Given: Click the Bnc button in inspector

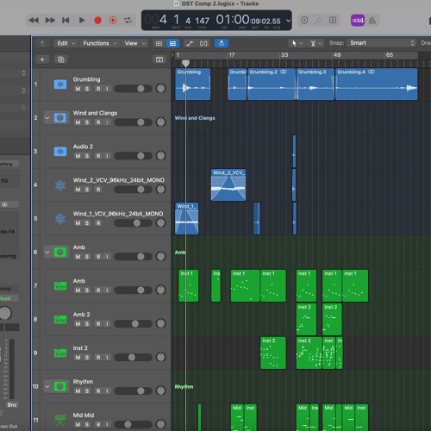Looking at the screenshot, I should pyautogui.click(x=12, y=405).
